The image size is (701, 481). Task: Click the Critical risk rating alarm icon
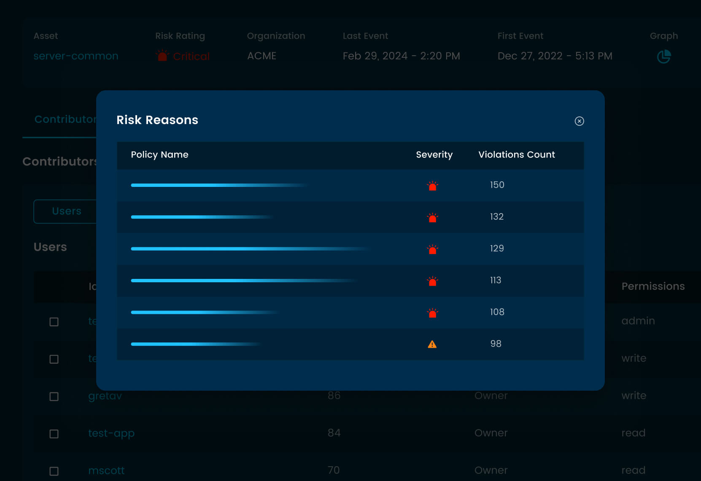[x=162, y=55]
